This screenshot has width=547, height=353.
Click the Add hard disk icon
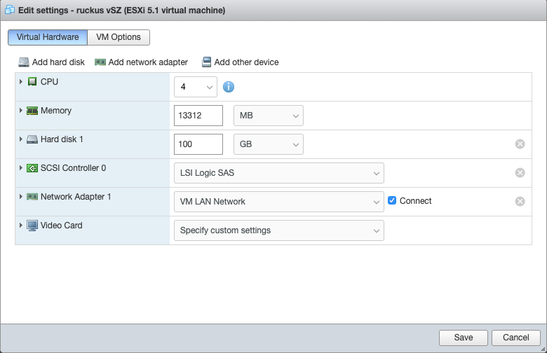tap(24, 62)
